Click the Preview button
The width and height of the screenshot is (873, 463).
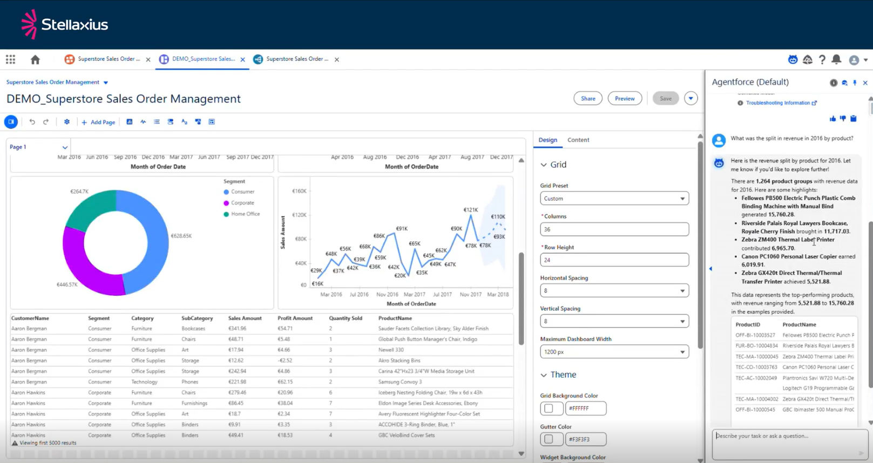pos(625,98)
